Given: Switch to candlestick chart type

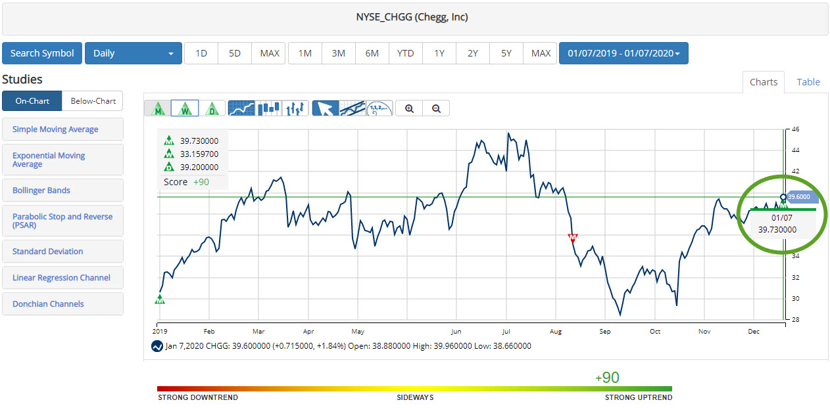Looking at the screenshot, I should click(268, 108).
